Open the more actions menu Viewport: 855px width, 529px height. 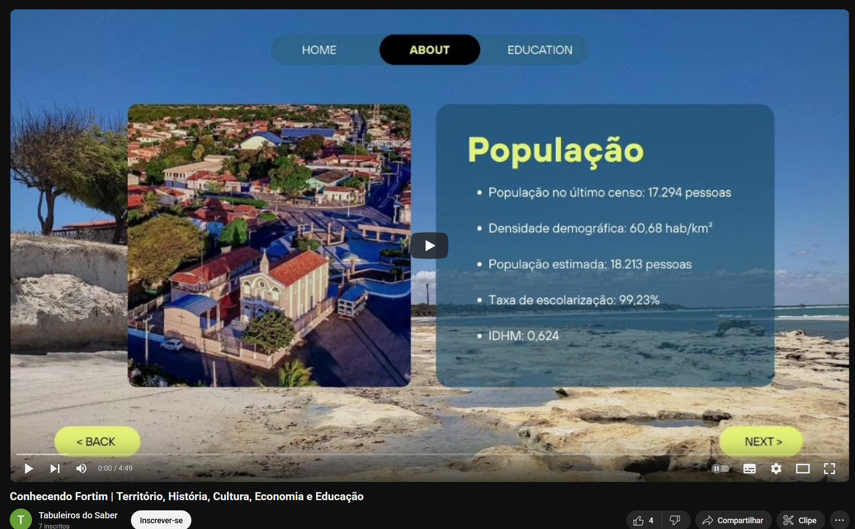[x=839, y=520]
